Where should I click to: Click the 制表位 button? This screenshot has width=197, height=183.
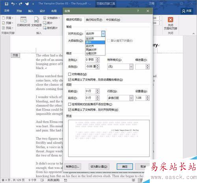[72, 167]
